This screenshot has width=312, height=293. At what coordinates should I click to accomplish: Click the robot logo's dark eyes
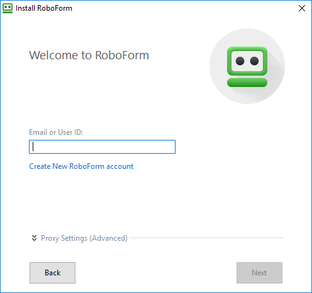pos(247,61)
